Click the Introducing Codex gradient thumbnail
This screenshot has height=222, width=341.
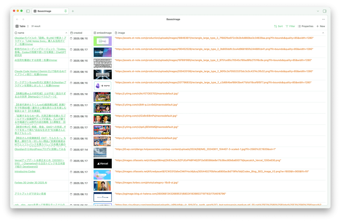(x=102, y=175)
